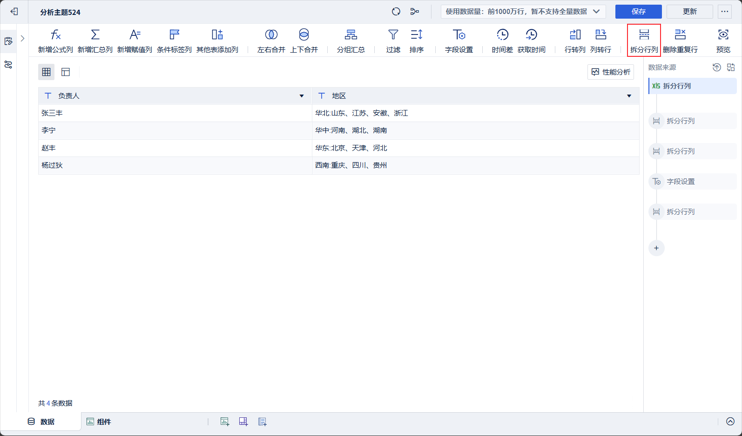
Task: Click the 李宁 cell
Action: click(175, 130)
